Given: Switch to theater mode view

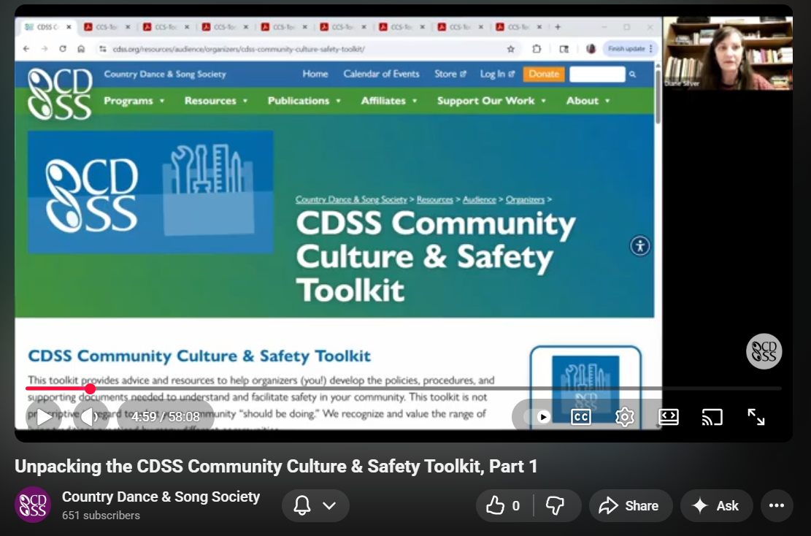Looking at the screenshot, I should (x=668, y=417).
